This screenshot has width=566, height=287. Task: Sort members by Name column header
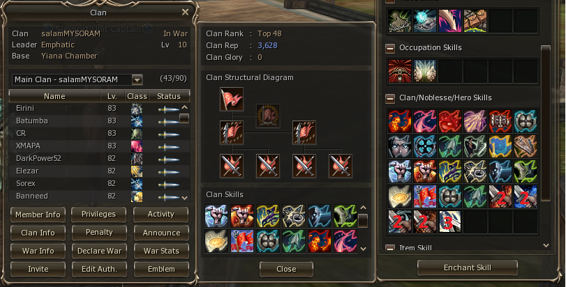[x=54, y=96]
